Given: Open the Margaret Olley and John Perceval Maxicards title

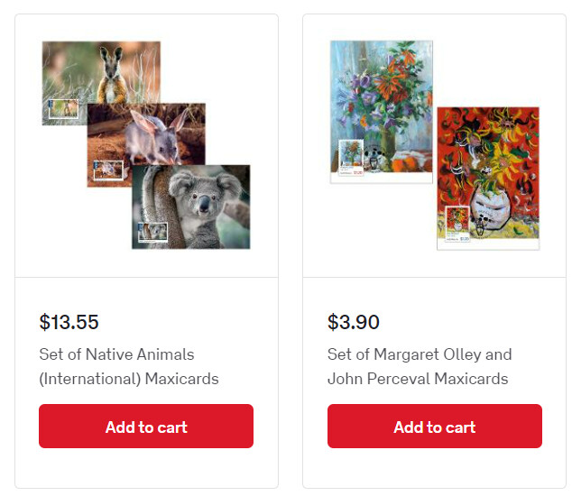Looking at the screenshot, I should (420, 366).
